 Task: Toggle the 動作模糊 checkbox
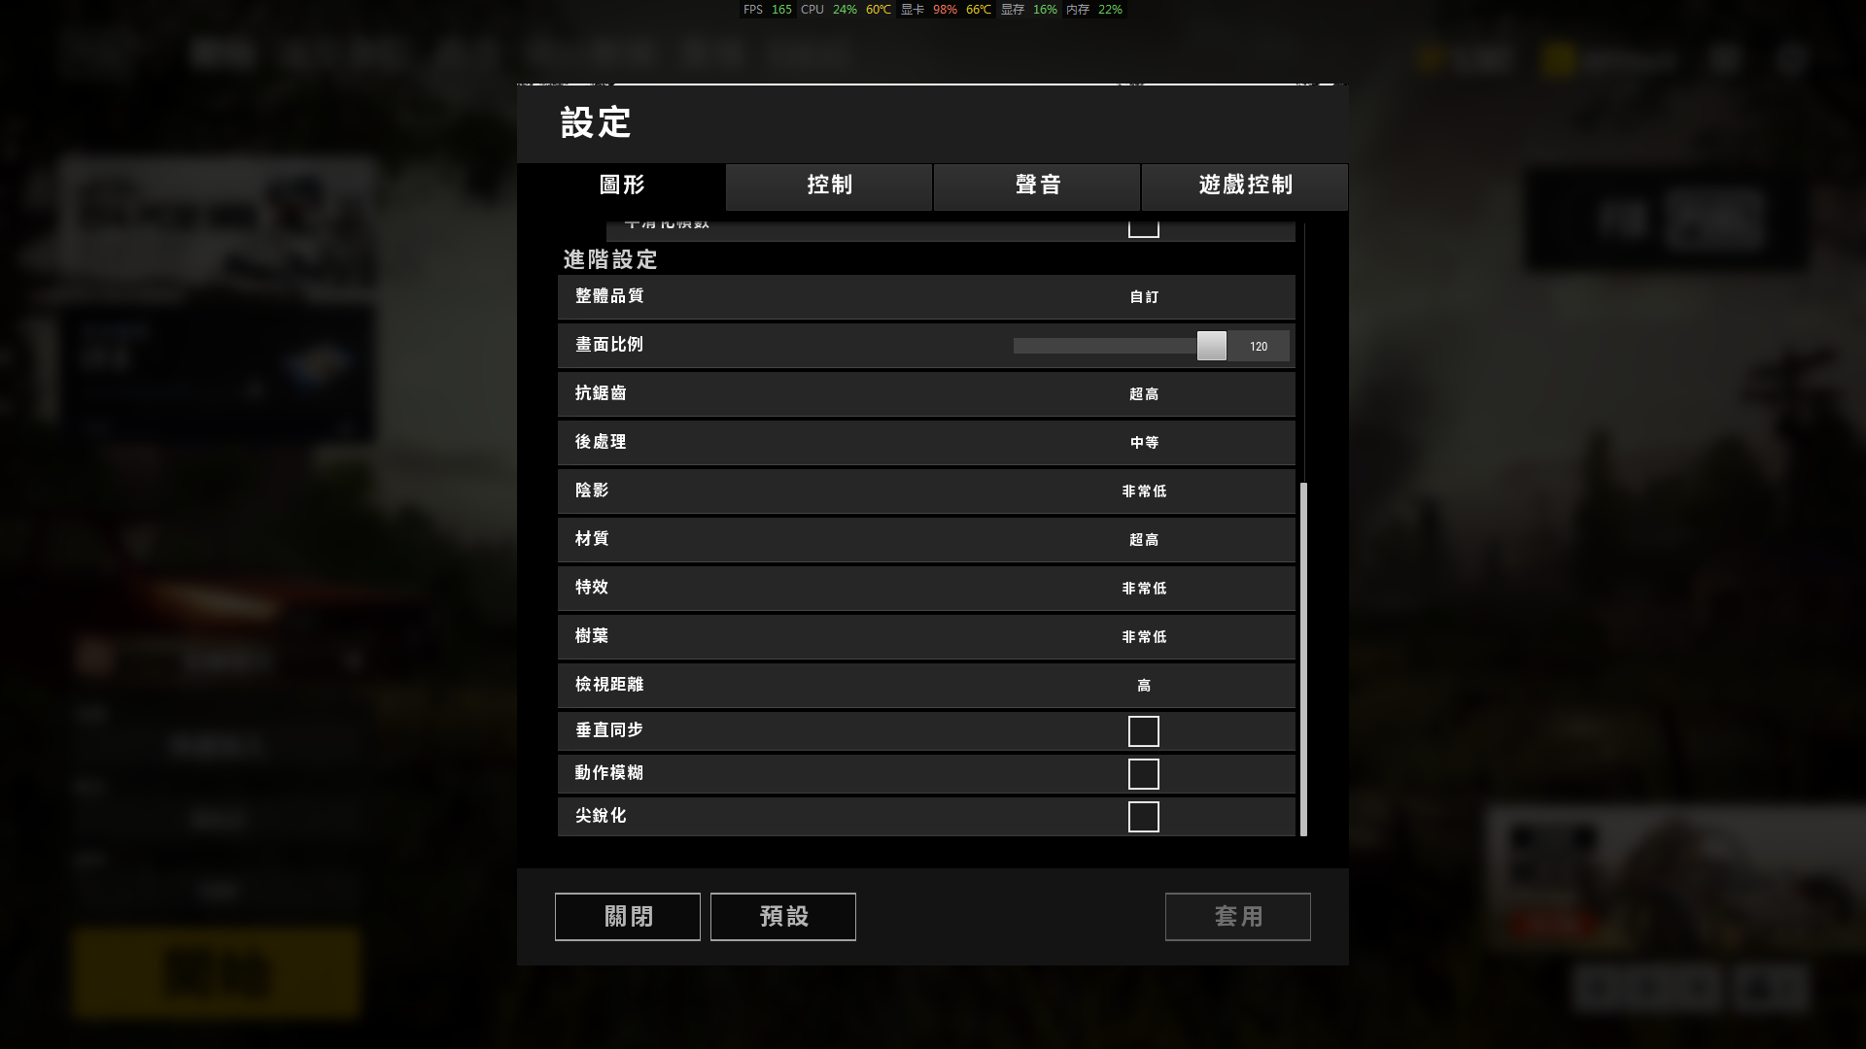[1143, 774]
